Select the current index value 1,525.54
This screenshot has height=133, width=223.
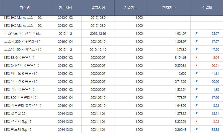pyautogui.click(x=181, y=90)
